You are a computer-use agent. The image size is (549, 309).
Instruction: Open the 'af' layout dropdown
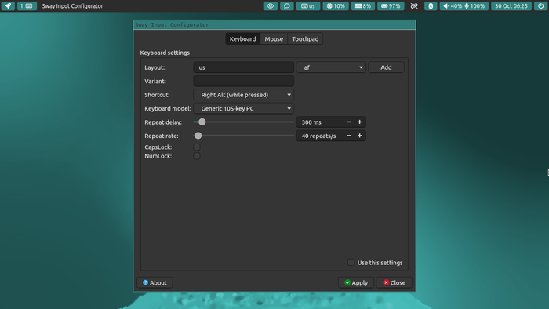click(x=331, y=67)
